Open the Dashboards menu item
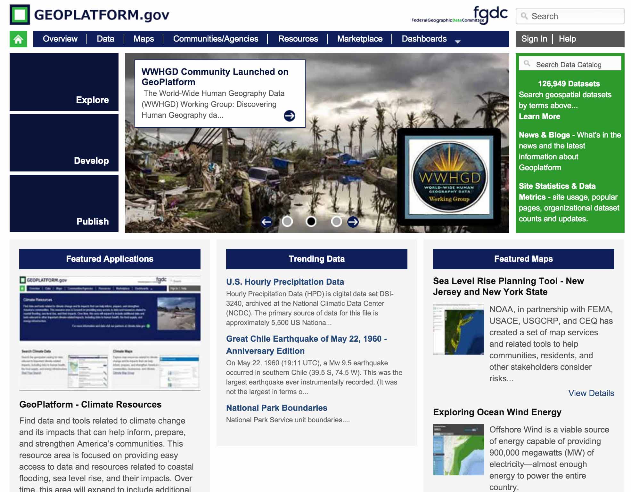The image size is (631, 492). 424,39
